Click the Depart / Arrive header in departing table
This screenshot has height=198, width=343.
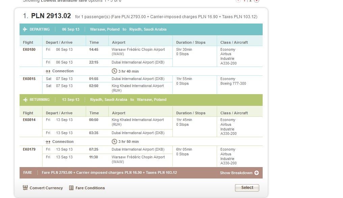coord(59,42)
